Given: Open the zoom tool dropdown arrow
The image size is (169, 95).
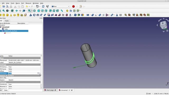Looking at the screenshot, I should click(x=32, y=11).
